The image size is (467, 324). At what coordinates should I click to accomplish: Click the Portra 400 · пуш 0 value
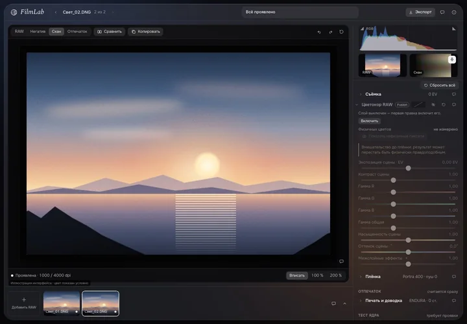pyautogui.click(x=420, y=277)
